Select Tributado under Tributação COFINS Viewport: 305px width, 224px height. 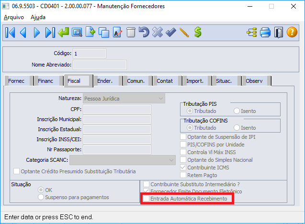pos(190,128)
